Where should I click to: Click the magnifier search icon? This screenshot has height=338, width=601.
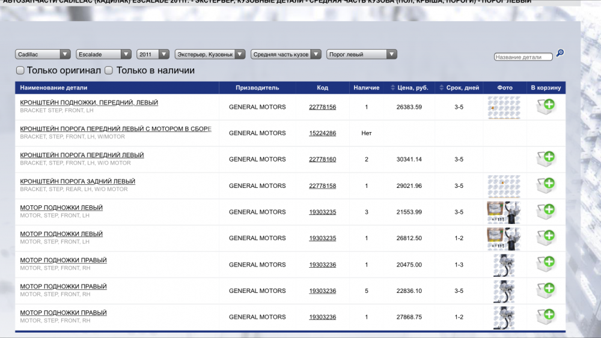point(560,53)
